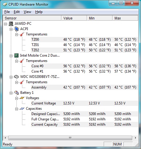Collapse the ACPI tree node
This screenshot has height=149, width=141.
[x=11, y=29]
